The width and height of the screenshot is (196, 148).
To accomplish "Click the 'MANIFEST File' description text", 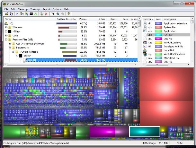I will (172, 58).
